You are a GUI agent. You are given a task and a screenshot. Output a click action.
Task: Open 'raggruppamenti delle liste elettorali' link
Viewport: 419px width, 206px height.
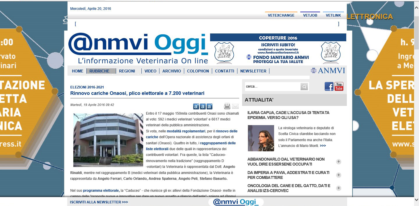point(218,143)
